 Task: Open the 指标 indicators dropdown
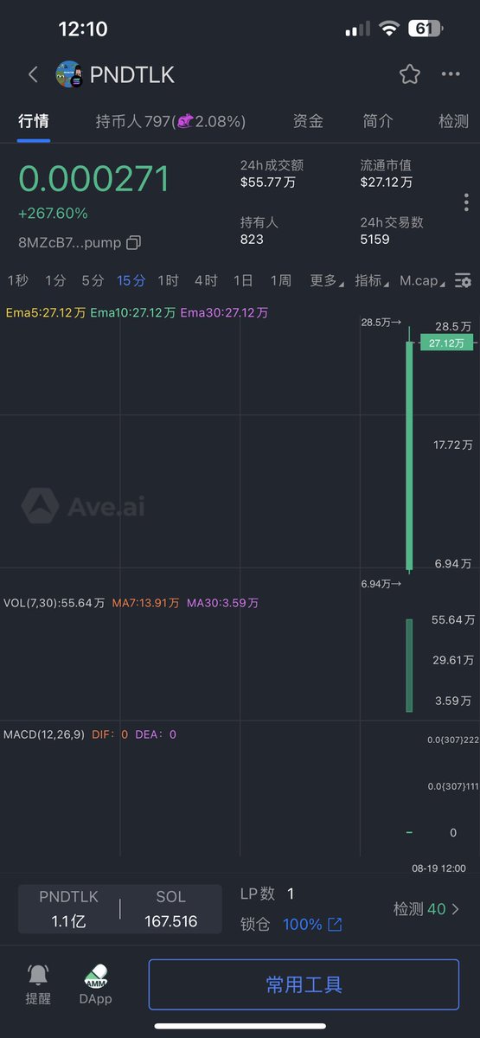click(x=372, y=280)
